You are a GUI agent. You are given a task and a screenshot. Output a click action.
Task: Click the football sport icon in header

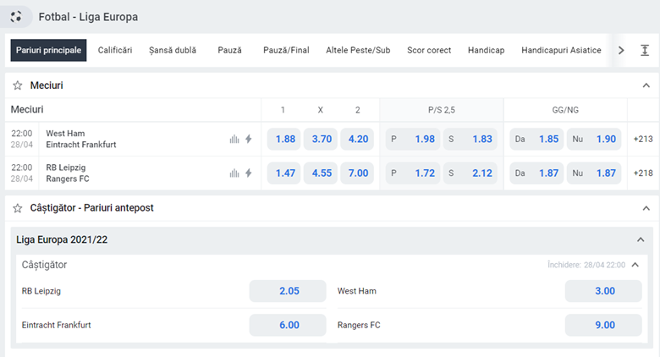[x=16, y=17]
